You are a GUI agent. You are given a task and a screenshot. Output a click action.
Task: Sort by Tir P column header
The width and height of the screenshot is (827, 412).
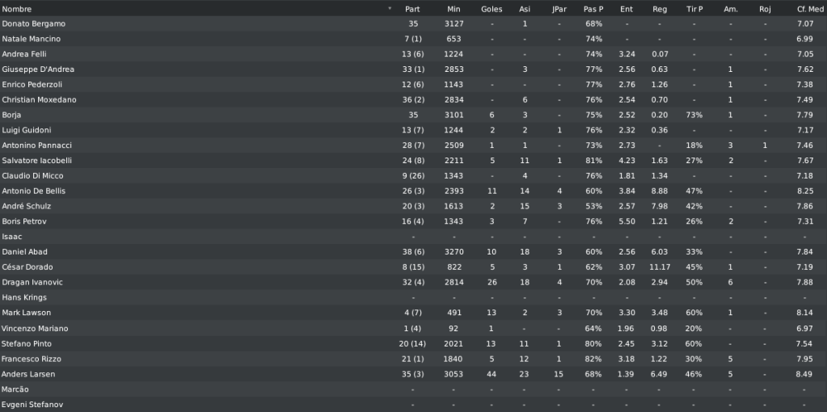point(694,9)
